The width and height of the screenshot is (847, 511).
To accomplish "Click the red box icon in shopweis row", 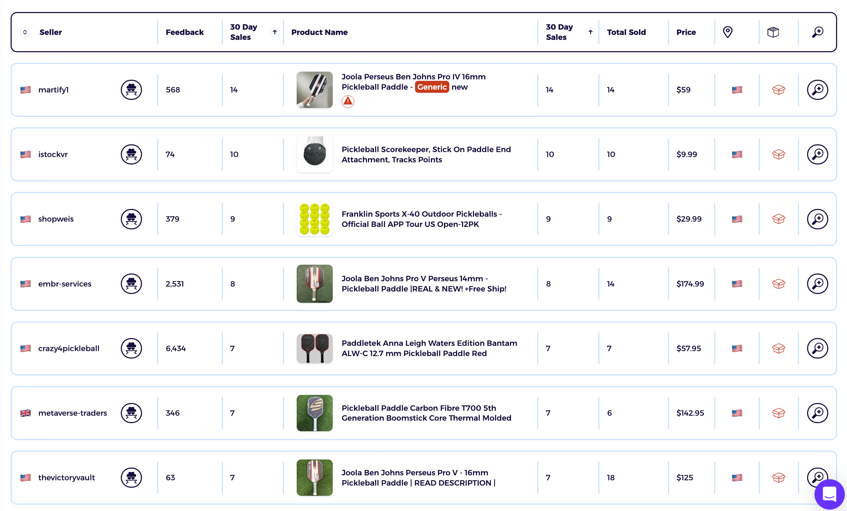I will [778, 219].
